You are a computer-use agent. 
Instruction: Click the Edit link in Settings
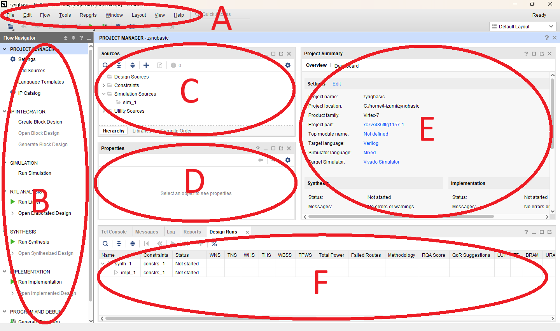[336, 84]
